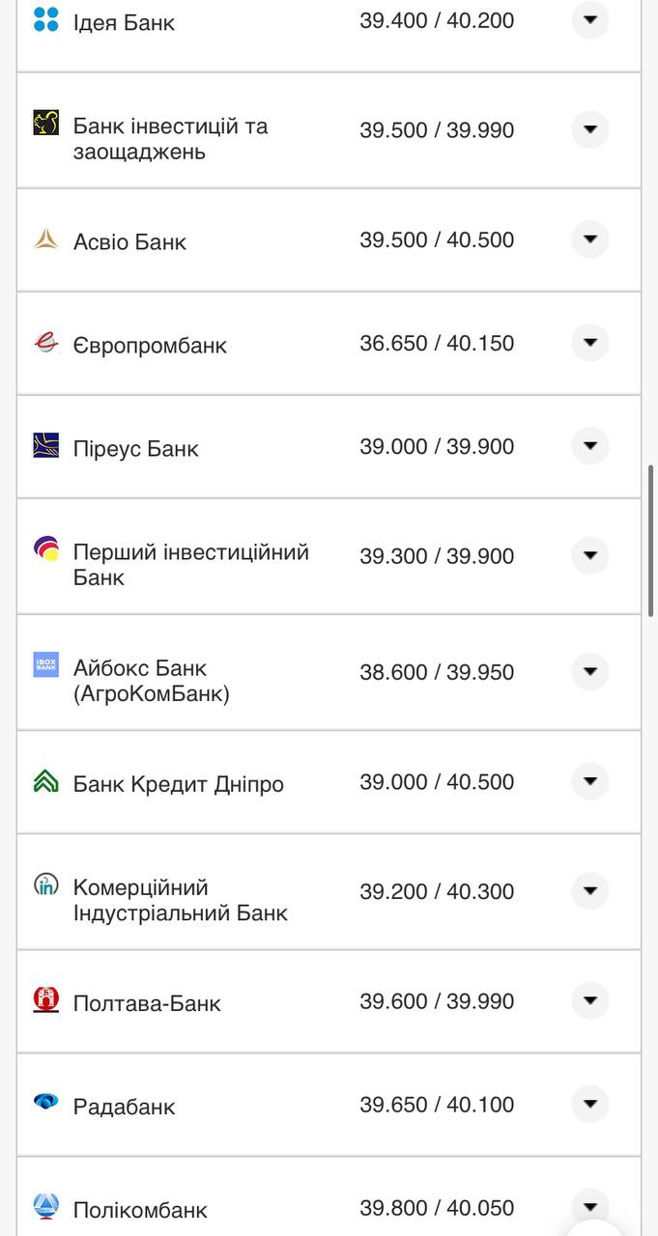Open the Радабанк dropdown arrow
The height and width of the screenshot is (1236, 658).
point(589,1104)
